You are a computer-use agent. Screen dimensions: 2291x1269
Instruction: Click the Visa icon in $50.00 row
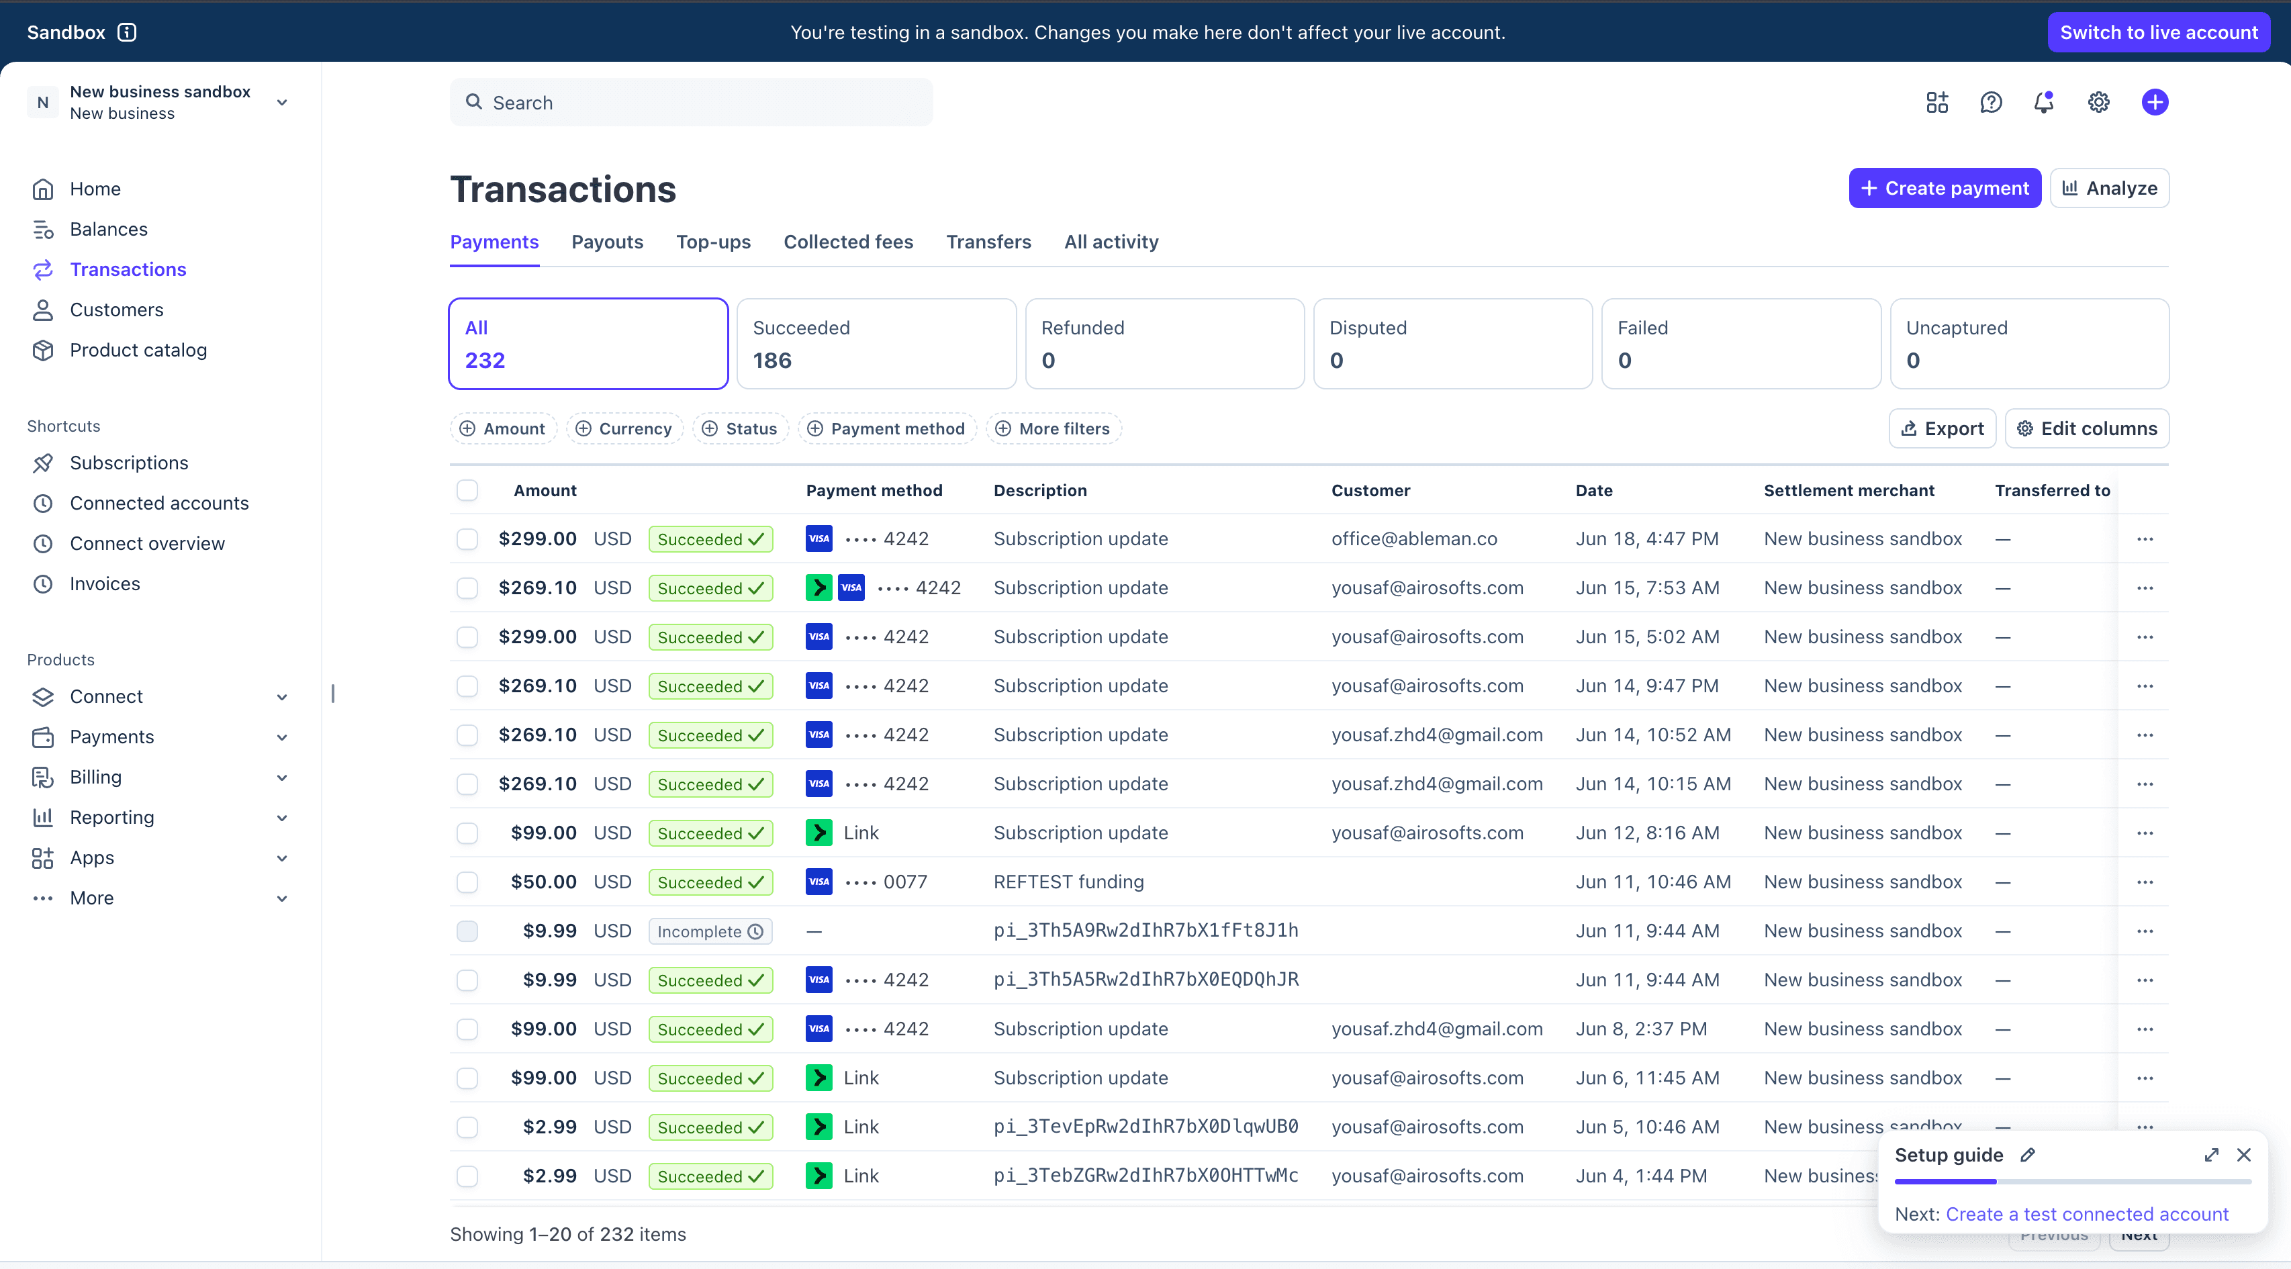tap(819, 882)
